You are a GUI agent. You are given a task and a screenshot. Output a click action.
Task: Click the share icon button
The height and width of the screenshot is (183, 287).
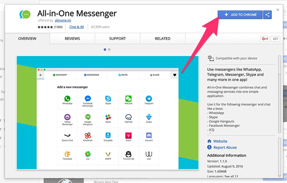tap(267, 15)
